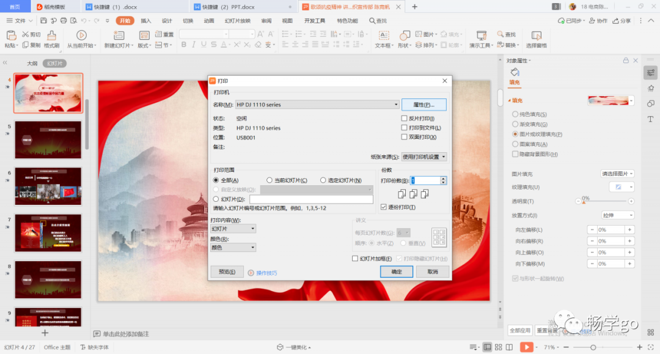This screenshot has height=354, width=660.
Task: Click the Shapes (形状) icon
Action: coord(405,35)
